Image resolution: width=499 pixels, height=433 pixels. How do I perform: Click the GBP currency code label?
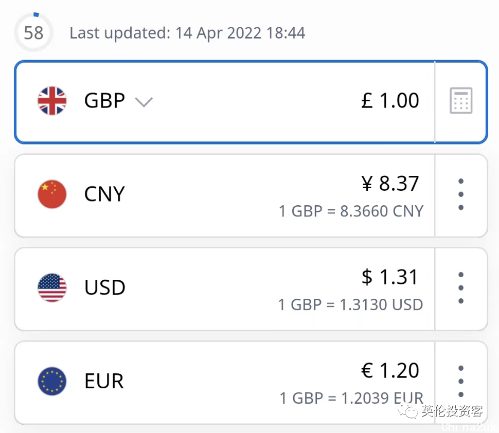tap(104, 101)
